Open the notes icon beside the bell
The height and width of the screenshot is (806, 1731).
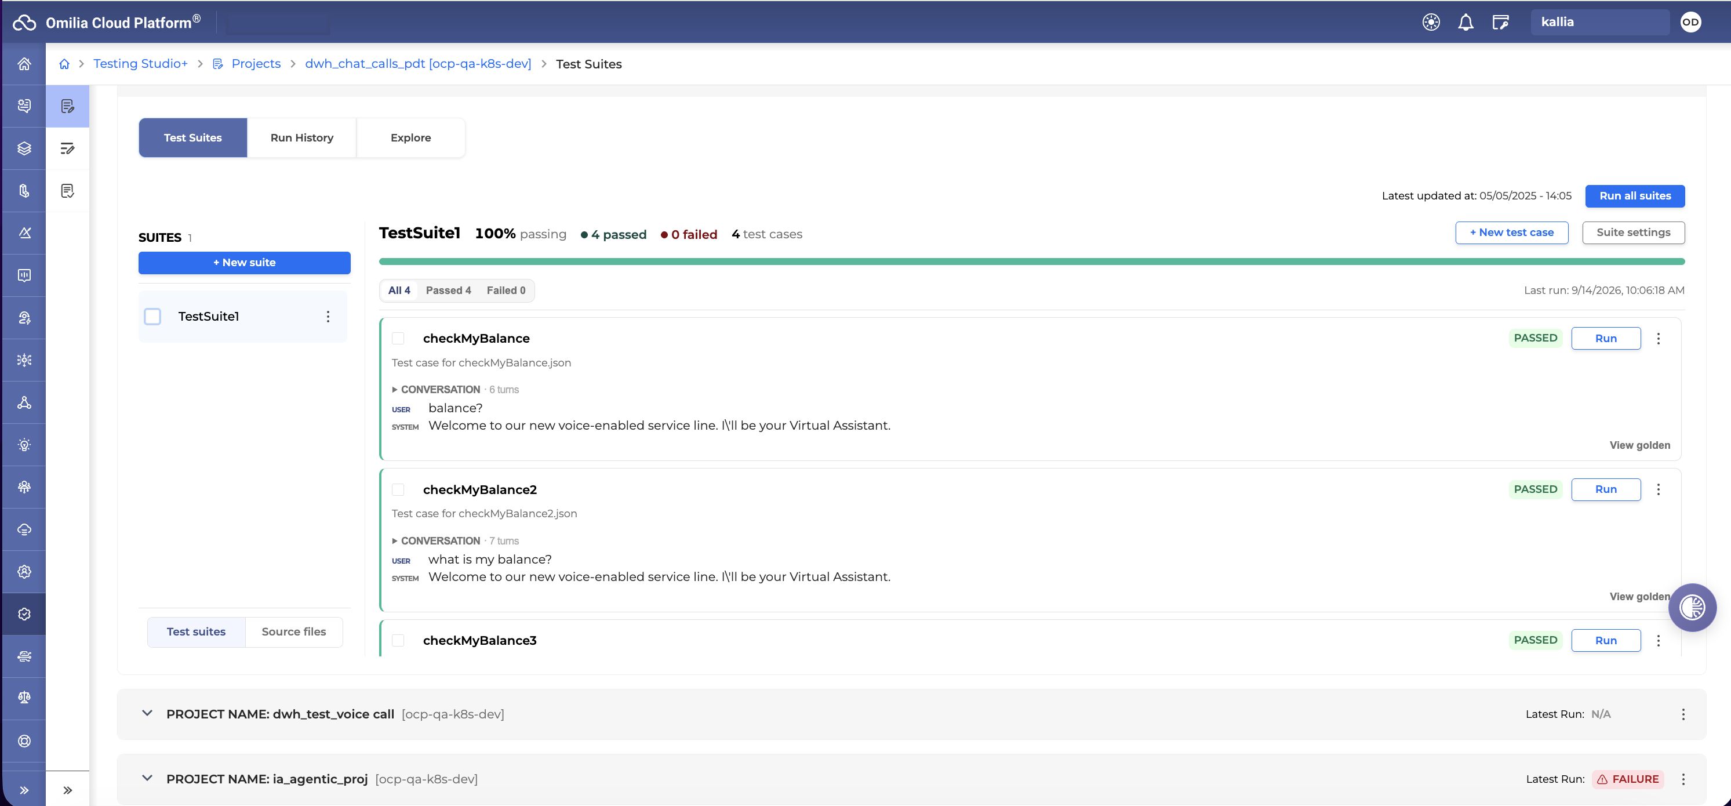(x=1500, y=22)
